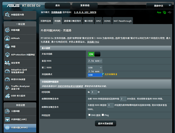The width and height of the screenshot is (175, 133).
Task: Open the Network Map globe icon
Action: click(x=7, y=30)
